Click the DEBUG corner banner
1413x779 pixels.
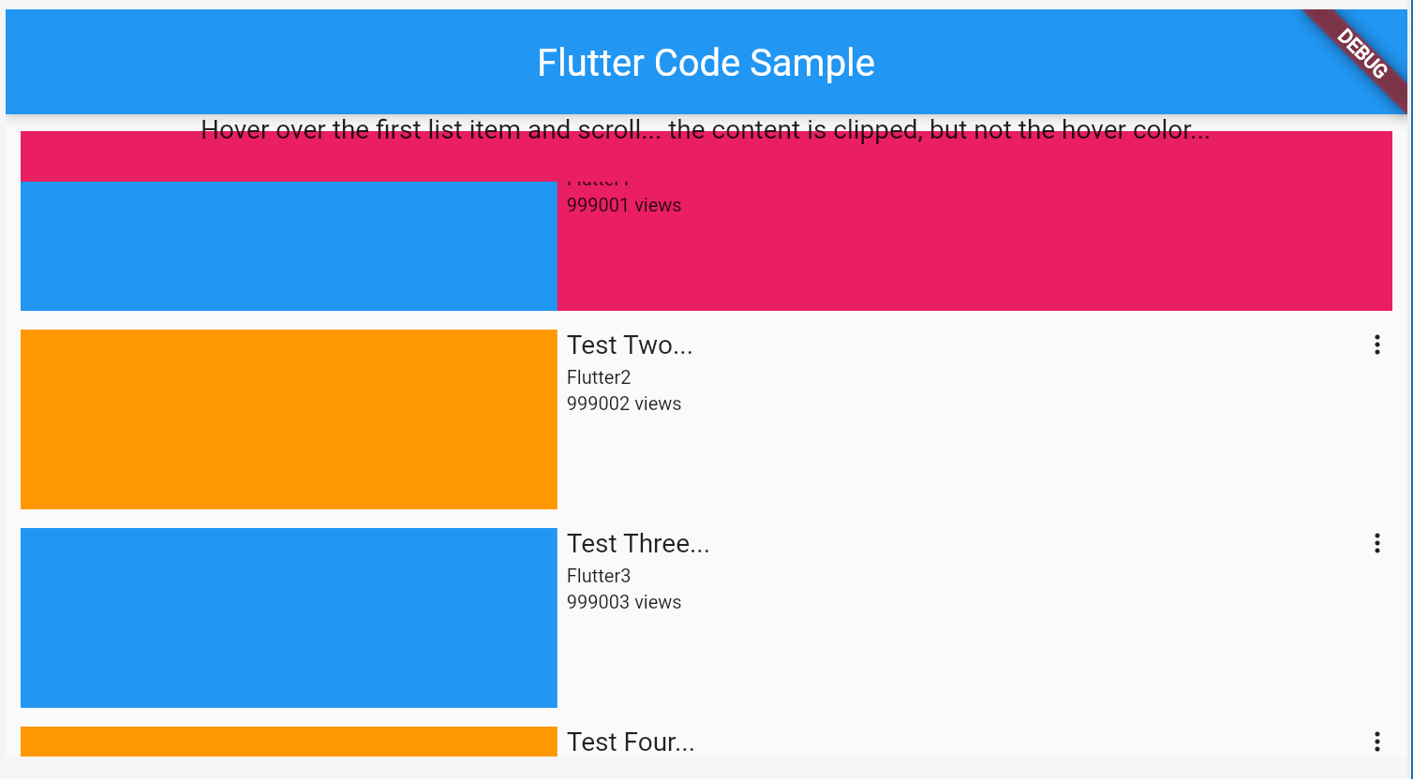tap(1361, 53)
